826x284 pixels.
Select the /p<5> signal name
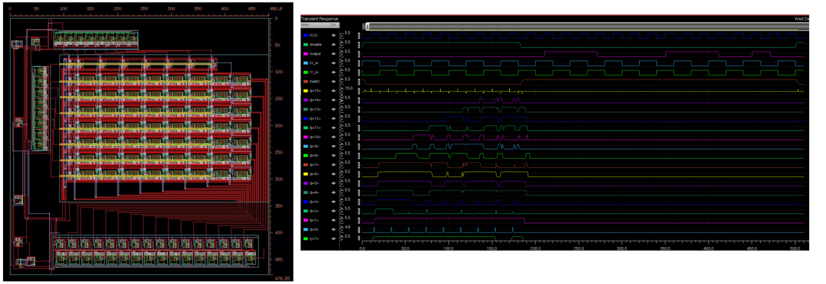(x=314, y=183)
